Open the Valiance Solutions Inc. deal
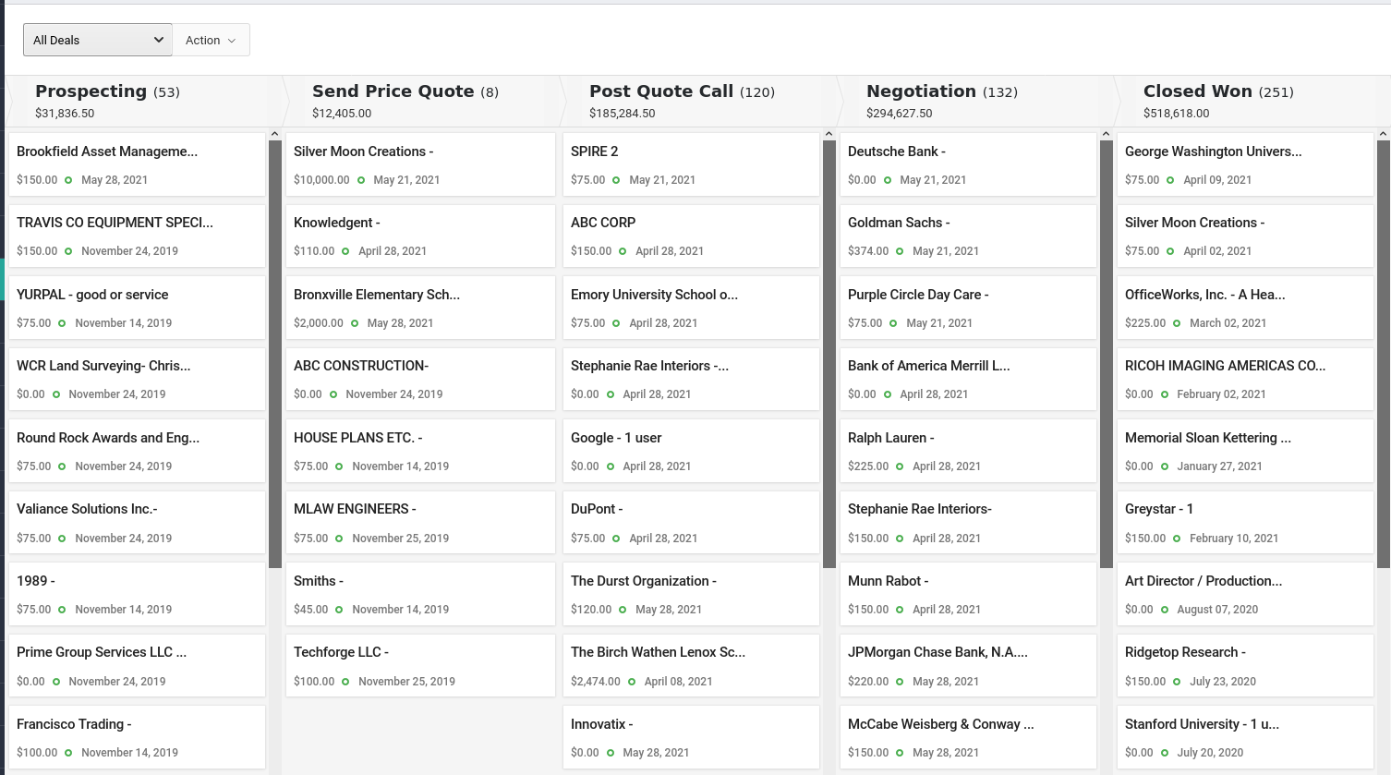Image resolution: width=1391 pixels, height=775 pixels. coord(137,522)
